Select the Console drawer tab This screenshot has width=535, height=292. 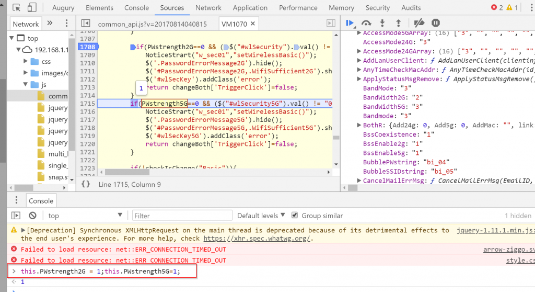(41, 201)
